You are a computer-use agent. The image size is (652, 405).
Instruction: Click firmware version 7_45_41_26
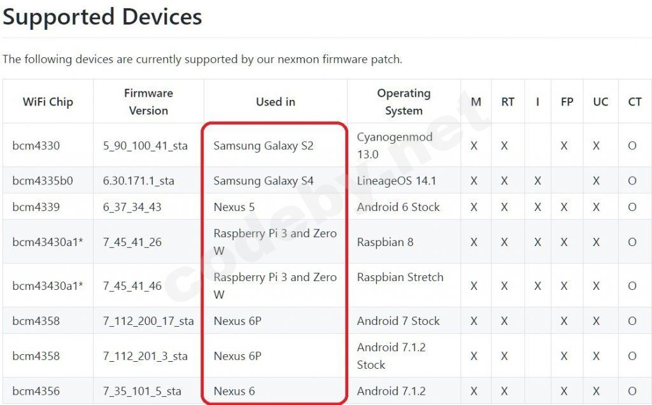point(132,242)
